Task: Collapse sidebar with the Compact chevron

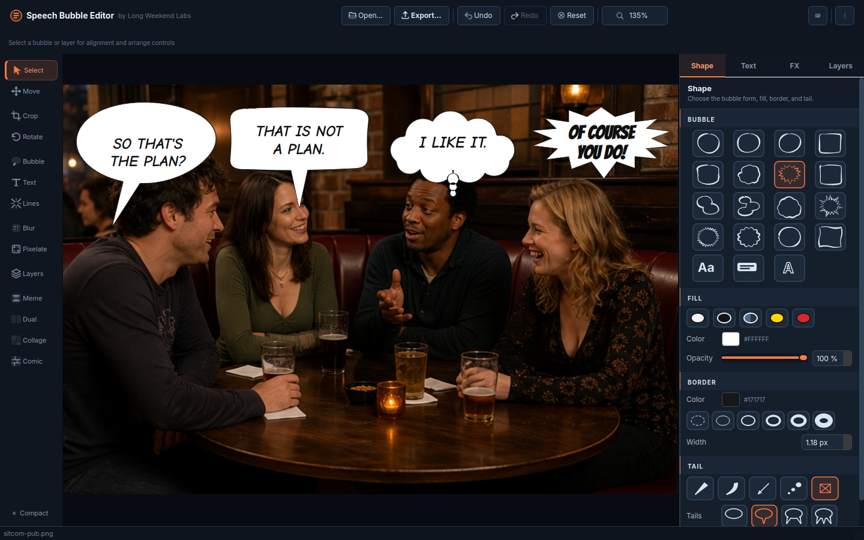Action: 31,513
